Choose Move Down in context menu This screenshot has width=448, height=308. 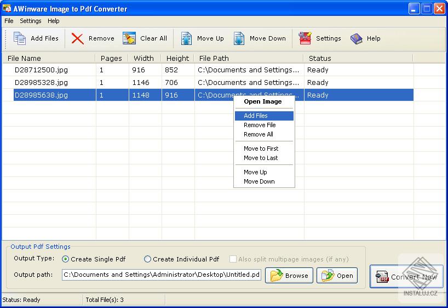coord(264,181)
